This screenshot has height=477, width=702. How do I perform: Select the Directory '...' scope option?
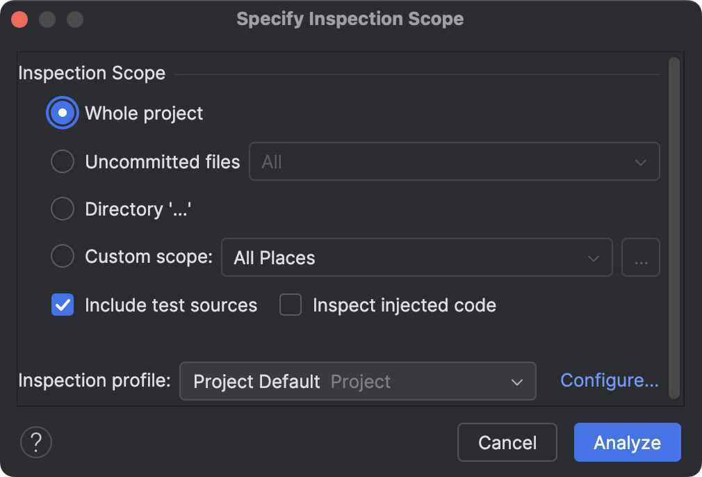(x=62, y=209)
